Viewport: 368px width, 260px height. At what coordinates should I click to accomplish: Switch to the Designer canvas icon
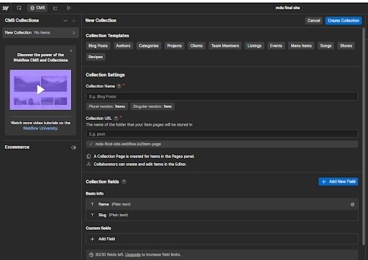pyautogui.click(x=19, y=8)
